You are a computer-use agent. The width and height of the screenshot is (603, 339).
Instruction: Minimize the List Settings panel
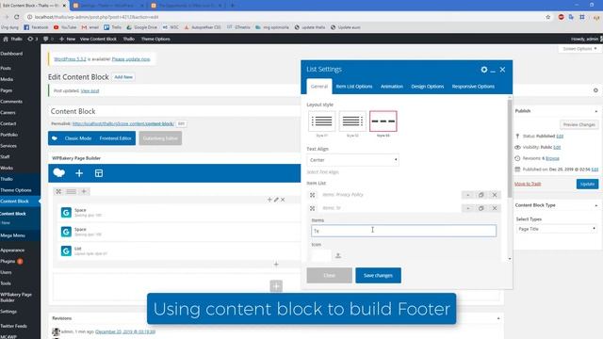493,71
